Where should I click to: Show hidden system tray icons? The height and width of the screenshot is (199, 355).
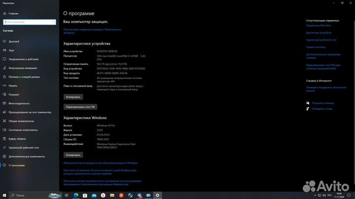tap(315, 196)
